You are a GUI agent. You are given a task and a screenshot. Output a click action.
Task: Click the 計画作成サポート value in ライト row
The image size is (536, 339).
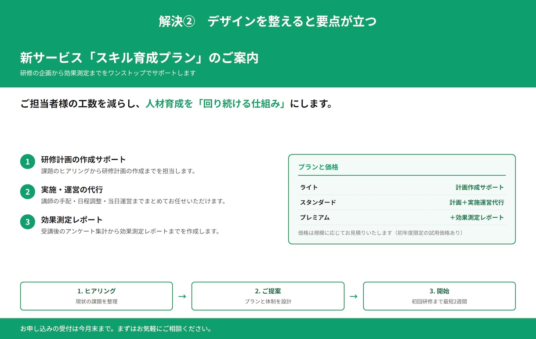tap(480, 188)
